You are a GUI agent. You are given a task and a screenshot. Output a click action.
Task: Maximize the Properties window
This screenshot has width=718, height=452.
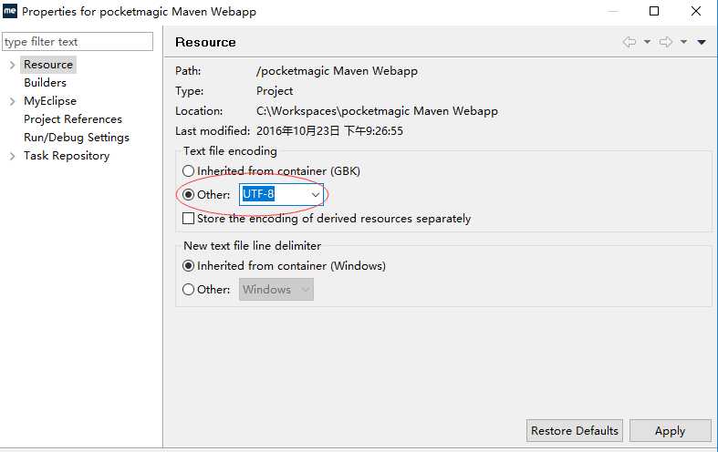pyautogui.click(x=654, y=11)
